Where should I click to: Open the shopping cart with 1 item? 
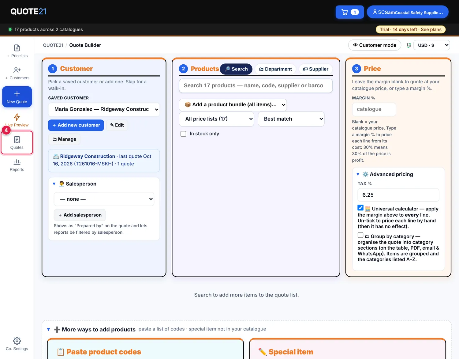pyautogui.click(x=350, y=12)
